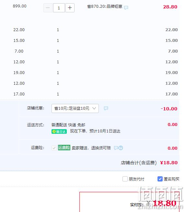This screenshot has width=186, height=212.
Task: Focus the quantity input field showing 1
Action: (59, 8)
